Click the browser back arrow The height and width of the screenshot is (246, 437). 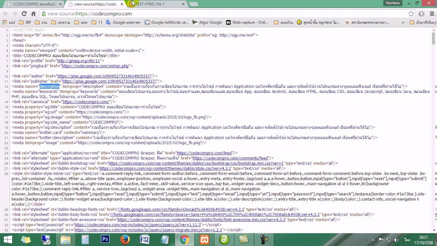5,14
